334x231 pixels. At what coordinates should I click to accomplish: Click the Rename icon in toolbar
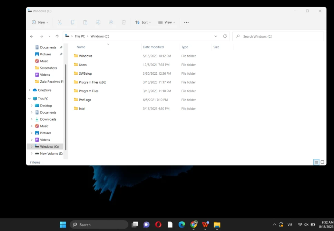[98, 22]
